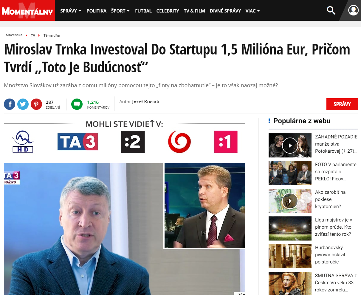Expand the Správy dropdown menu

tap(71, 11)
